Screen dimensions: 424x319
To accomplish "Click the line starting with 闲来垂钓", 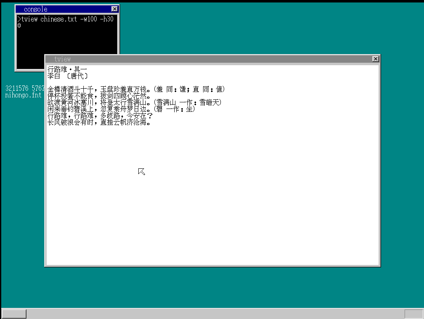I will [x=121, y=109].
